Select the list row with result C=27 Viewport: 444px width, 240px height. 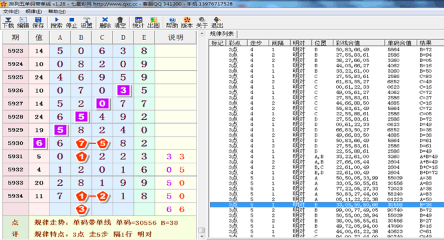click(x=327, y=97)
